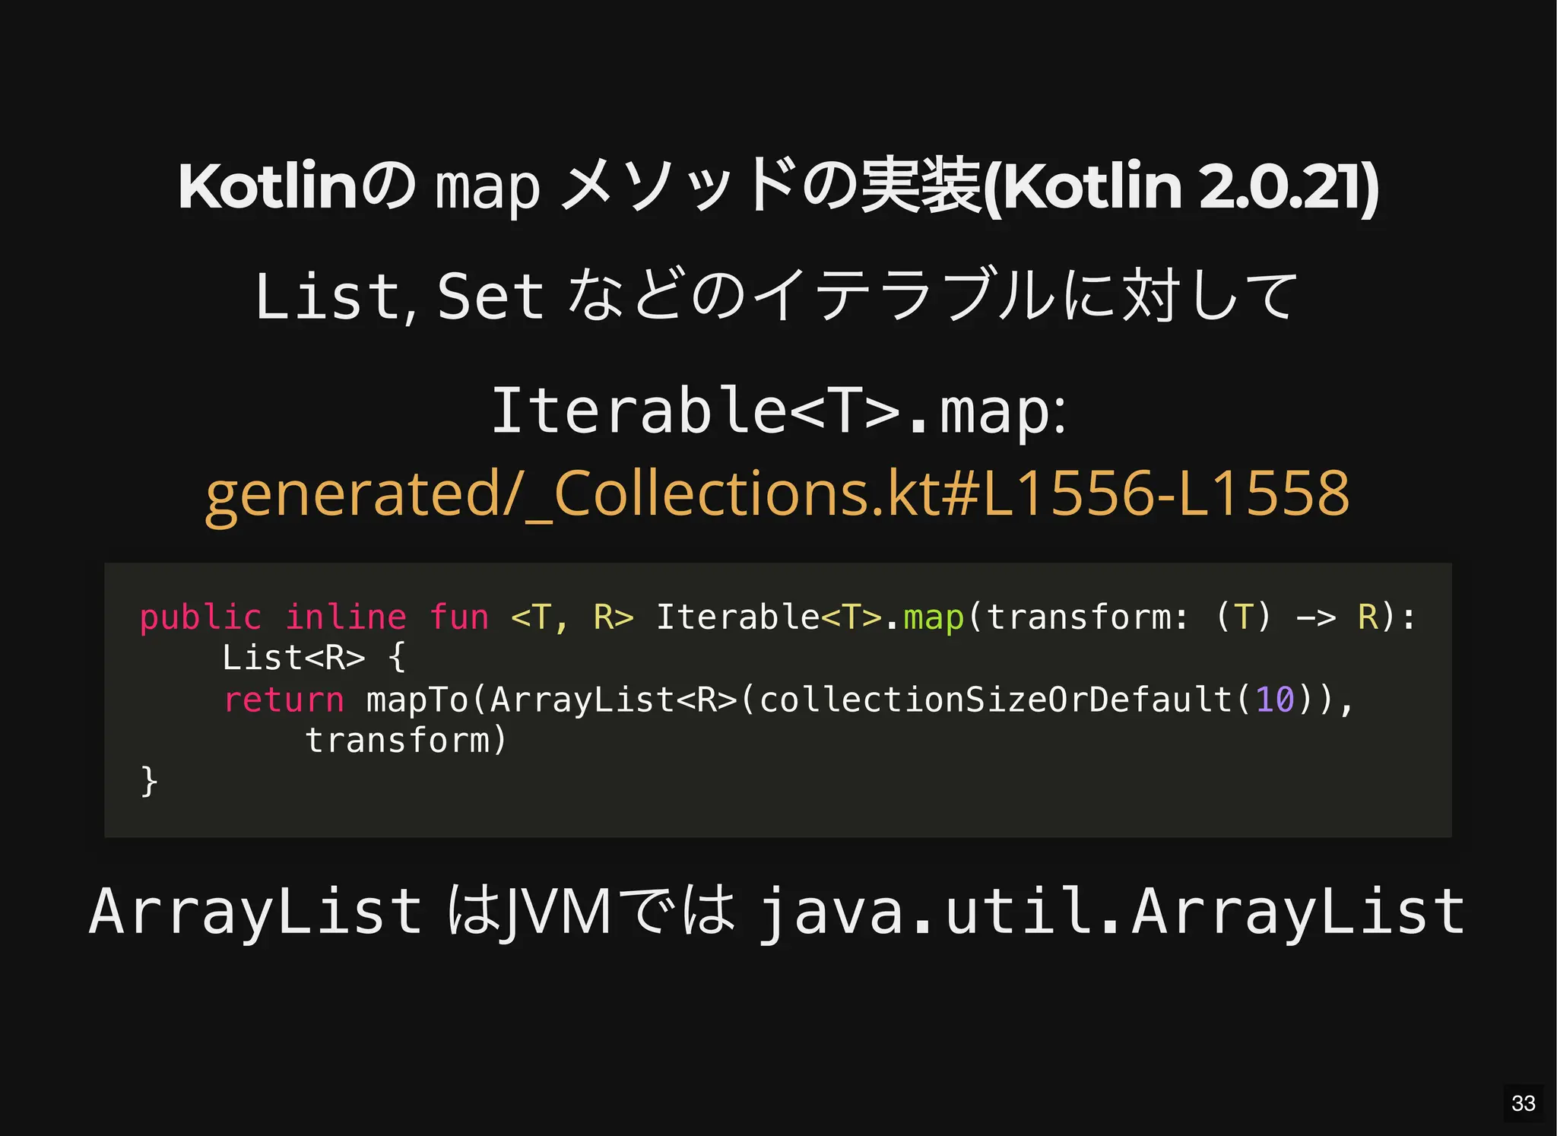The image size is (1557, 1136).
Task: Click the code line 'transform)'
Action: 405,741
